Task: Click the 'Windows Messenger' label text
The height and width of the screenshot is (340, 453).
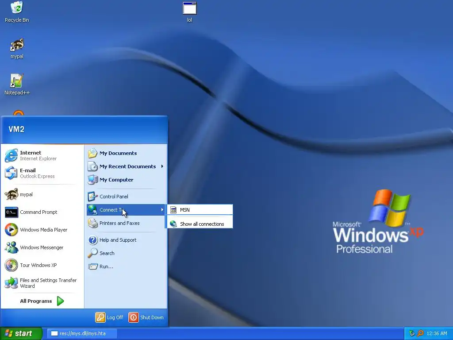Action: pos(42,247)
